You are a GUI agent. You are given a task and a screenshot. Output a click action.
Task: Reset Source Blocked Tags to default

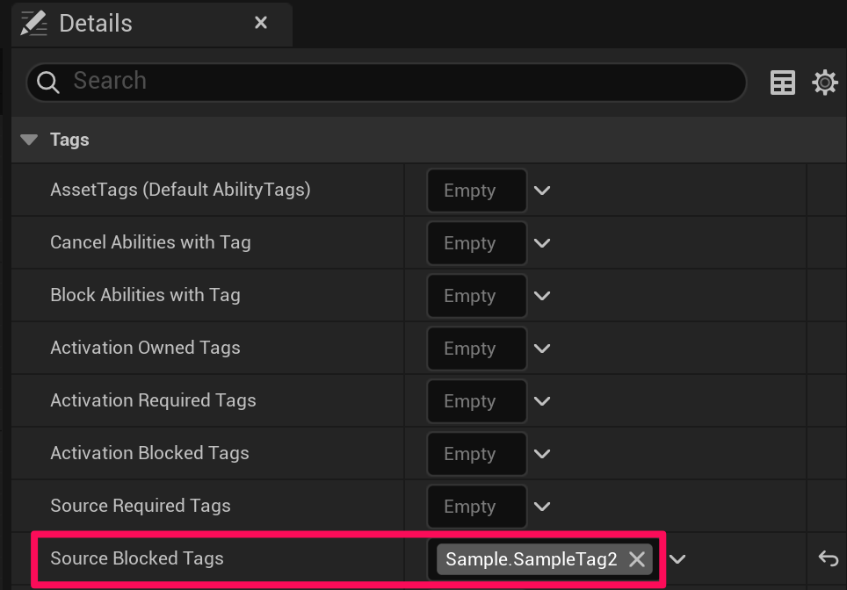pyautogui.click(x=828, y=558)
